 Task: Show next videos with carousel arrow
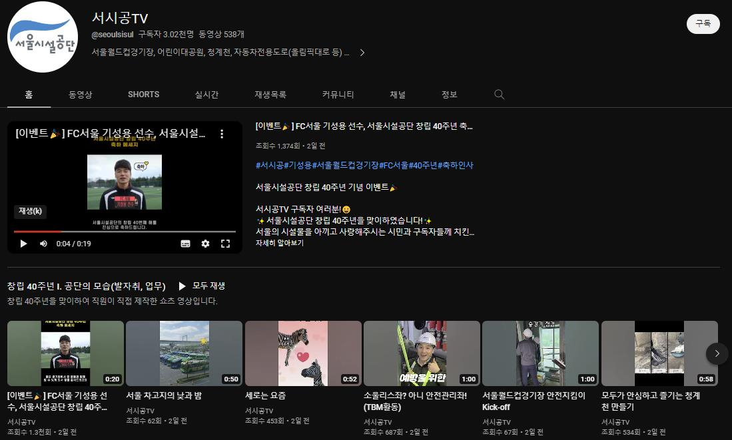tap(717, 353)
